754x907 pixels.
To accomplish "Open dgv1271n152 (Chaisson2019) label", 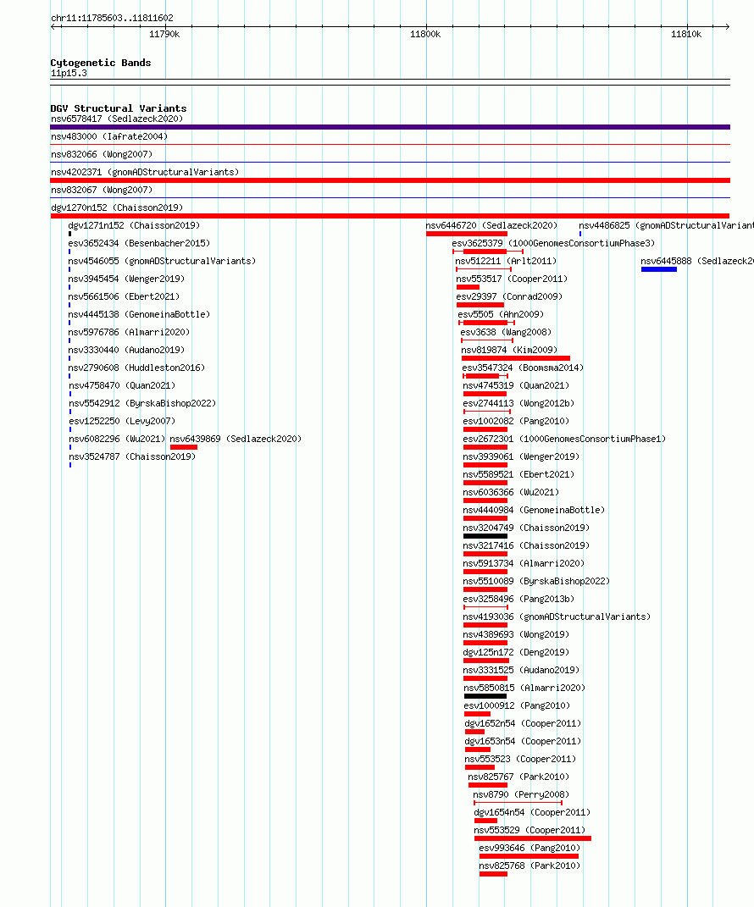I will [x=134, y=225].
